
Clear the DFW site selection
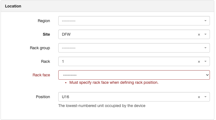point(199,35)
